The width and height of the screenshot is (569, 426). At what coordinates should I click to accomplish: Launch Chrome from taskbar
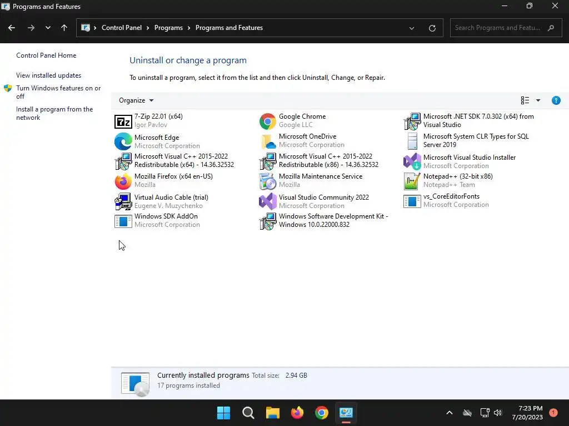(322, 413)
